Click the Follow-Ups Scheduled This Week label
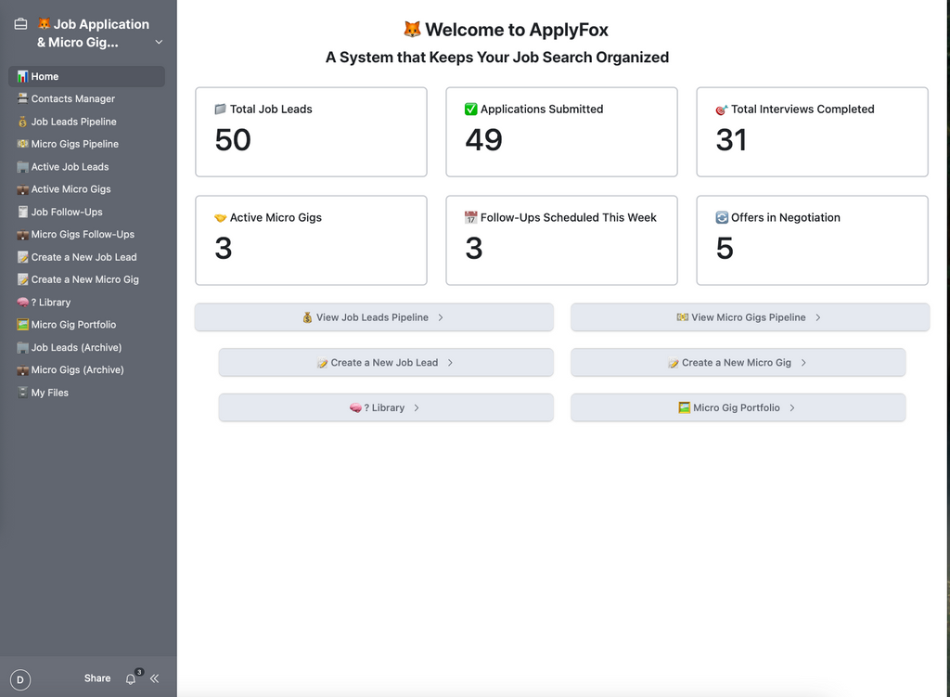Image resolution: width=950 pixels, height=697 pixels. pos(569,217)
